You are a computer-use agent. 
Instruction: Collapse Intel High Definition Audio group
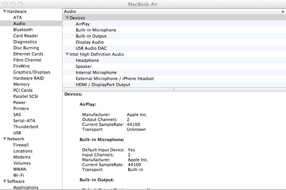(x=67, y=54)
